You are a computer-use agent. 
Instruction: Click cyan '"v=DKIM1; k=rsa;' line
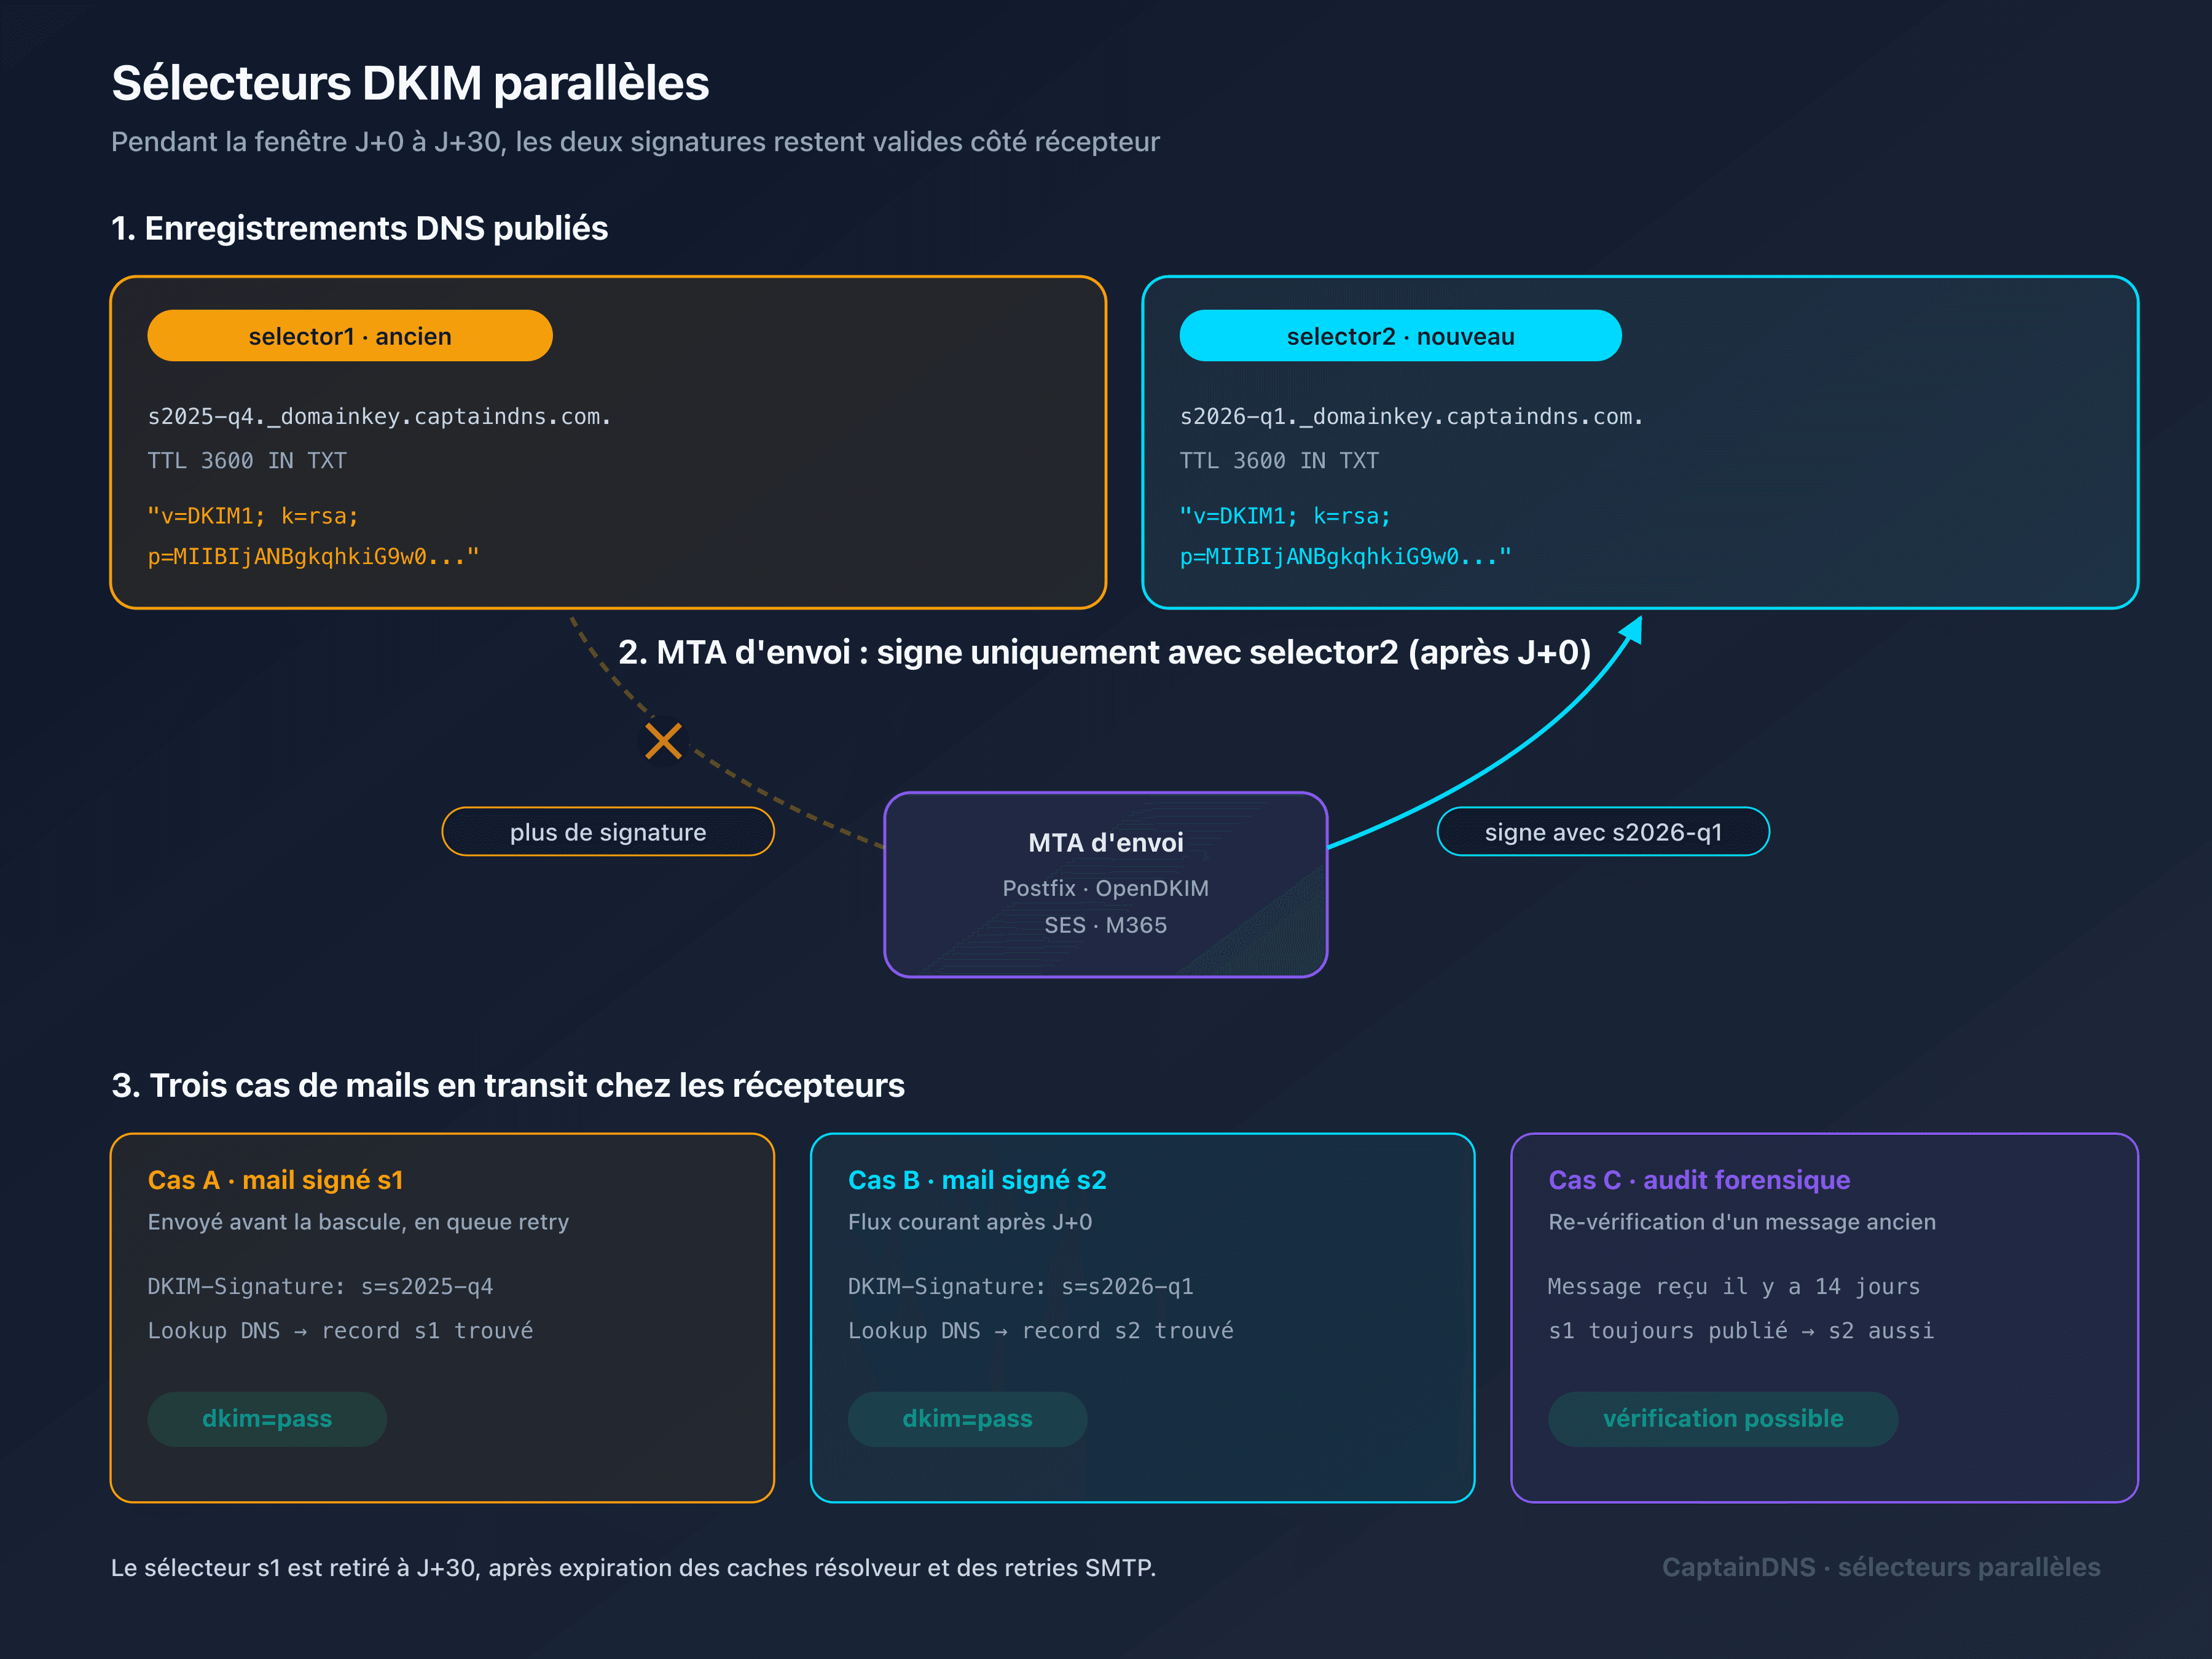pos(1285,516)
